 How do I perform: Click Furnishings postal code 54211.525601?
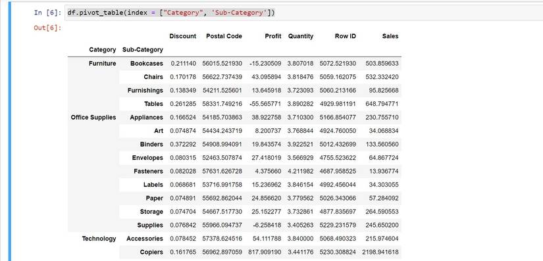[222, 91]
